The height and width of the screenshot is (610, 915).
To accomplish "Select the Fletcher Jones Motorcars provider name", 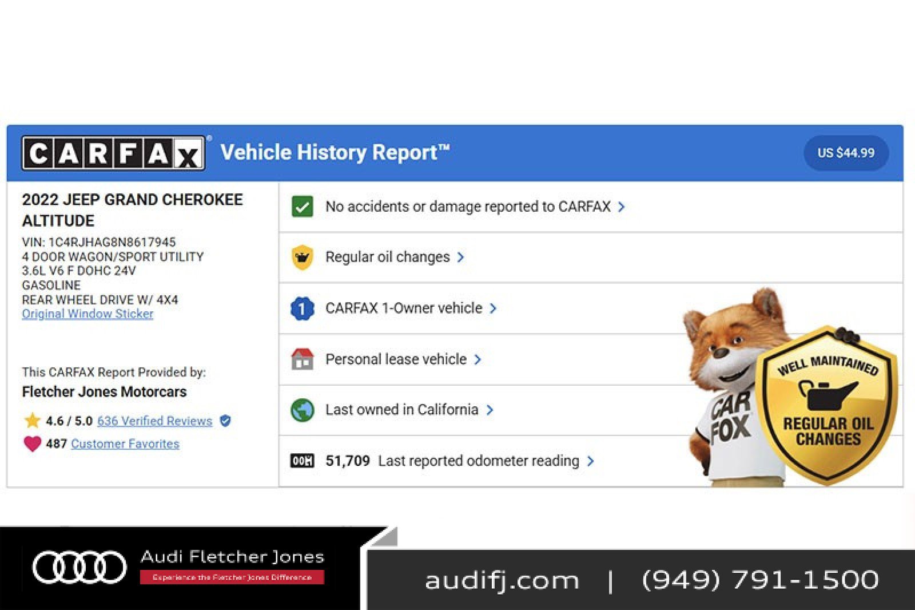I will point(104,392).
